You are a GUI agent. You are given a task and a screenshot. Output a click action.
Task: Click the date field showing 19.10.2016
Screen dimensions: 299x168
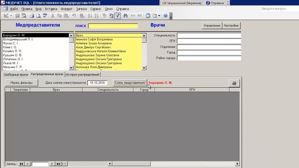coord(97,83)
